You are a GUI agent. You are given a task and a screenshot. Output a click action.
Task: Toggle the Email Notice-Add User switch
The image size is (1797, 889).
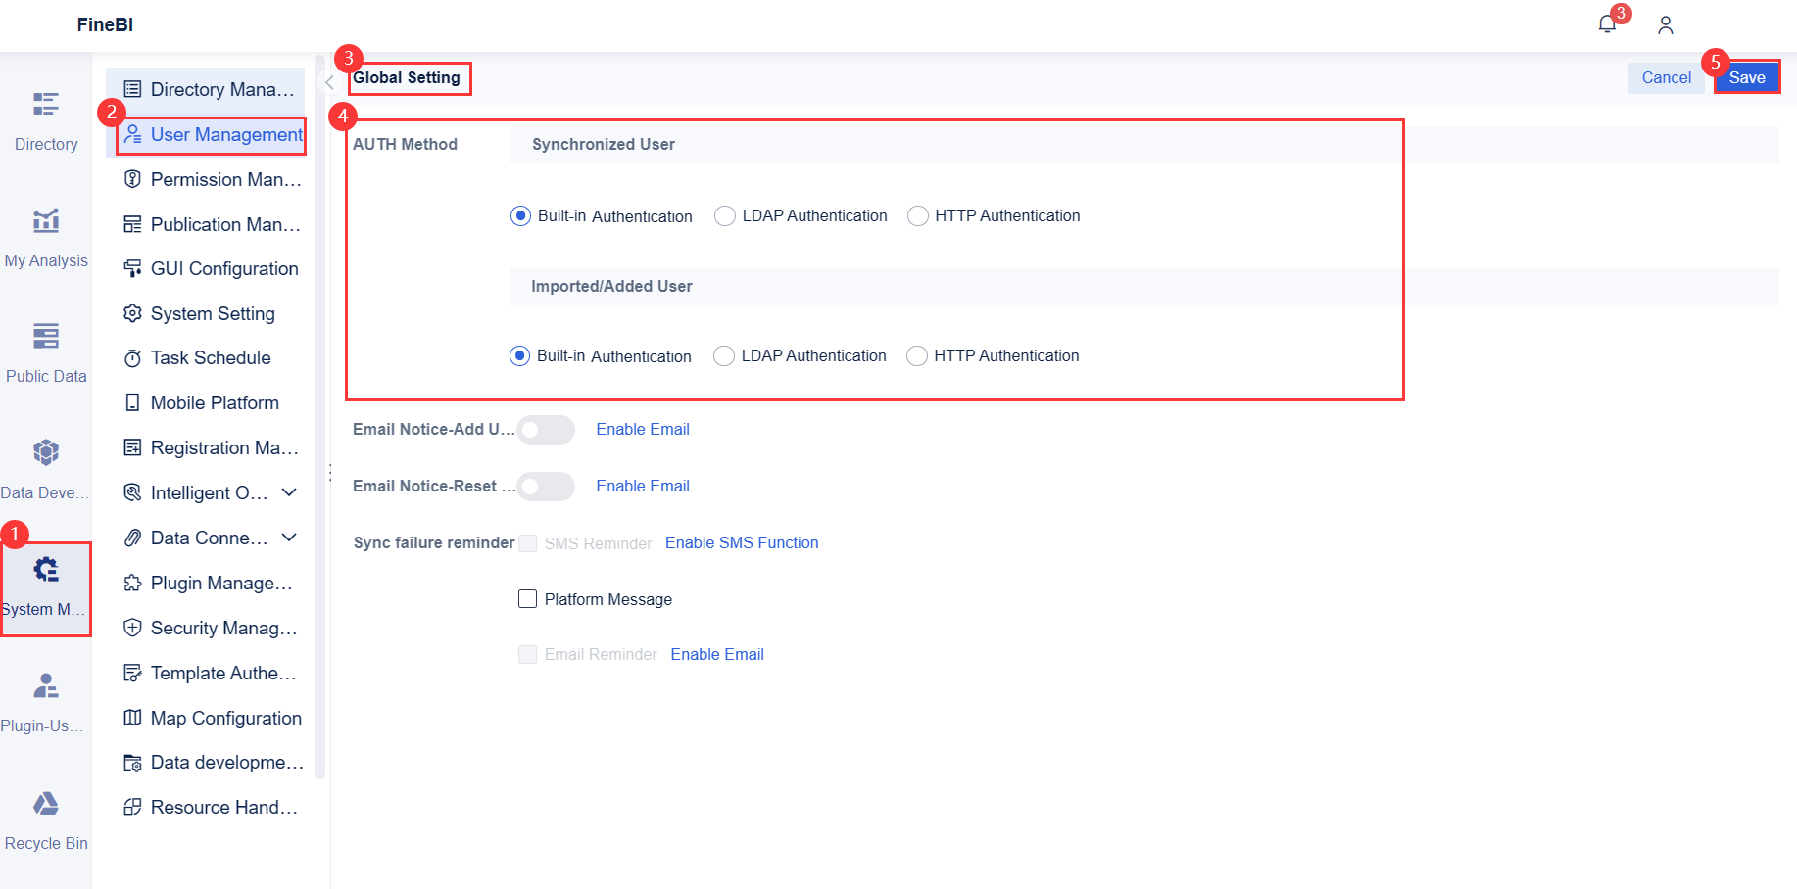click(x=546, y=429)
